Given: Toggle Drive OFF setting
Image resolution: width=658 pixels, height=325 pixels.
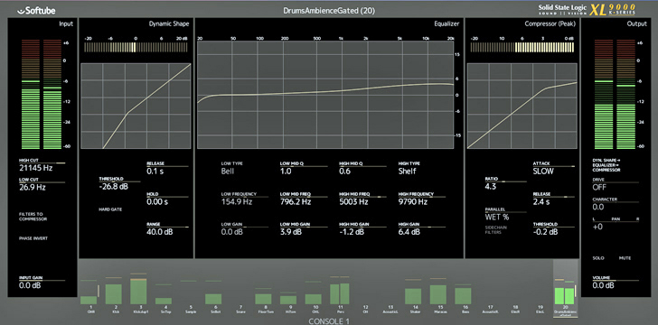Looking at the screenshot, I should [616, 184].
